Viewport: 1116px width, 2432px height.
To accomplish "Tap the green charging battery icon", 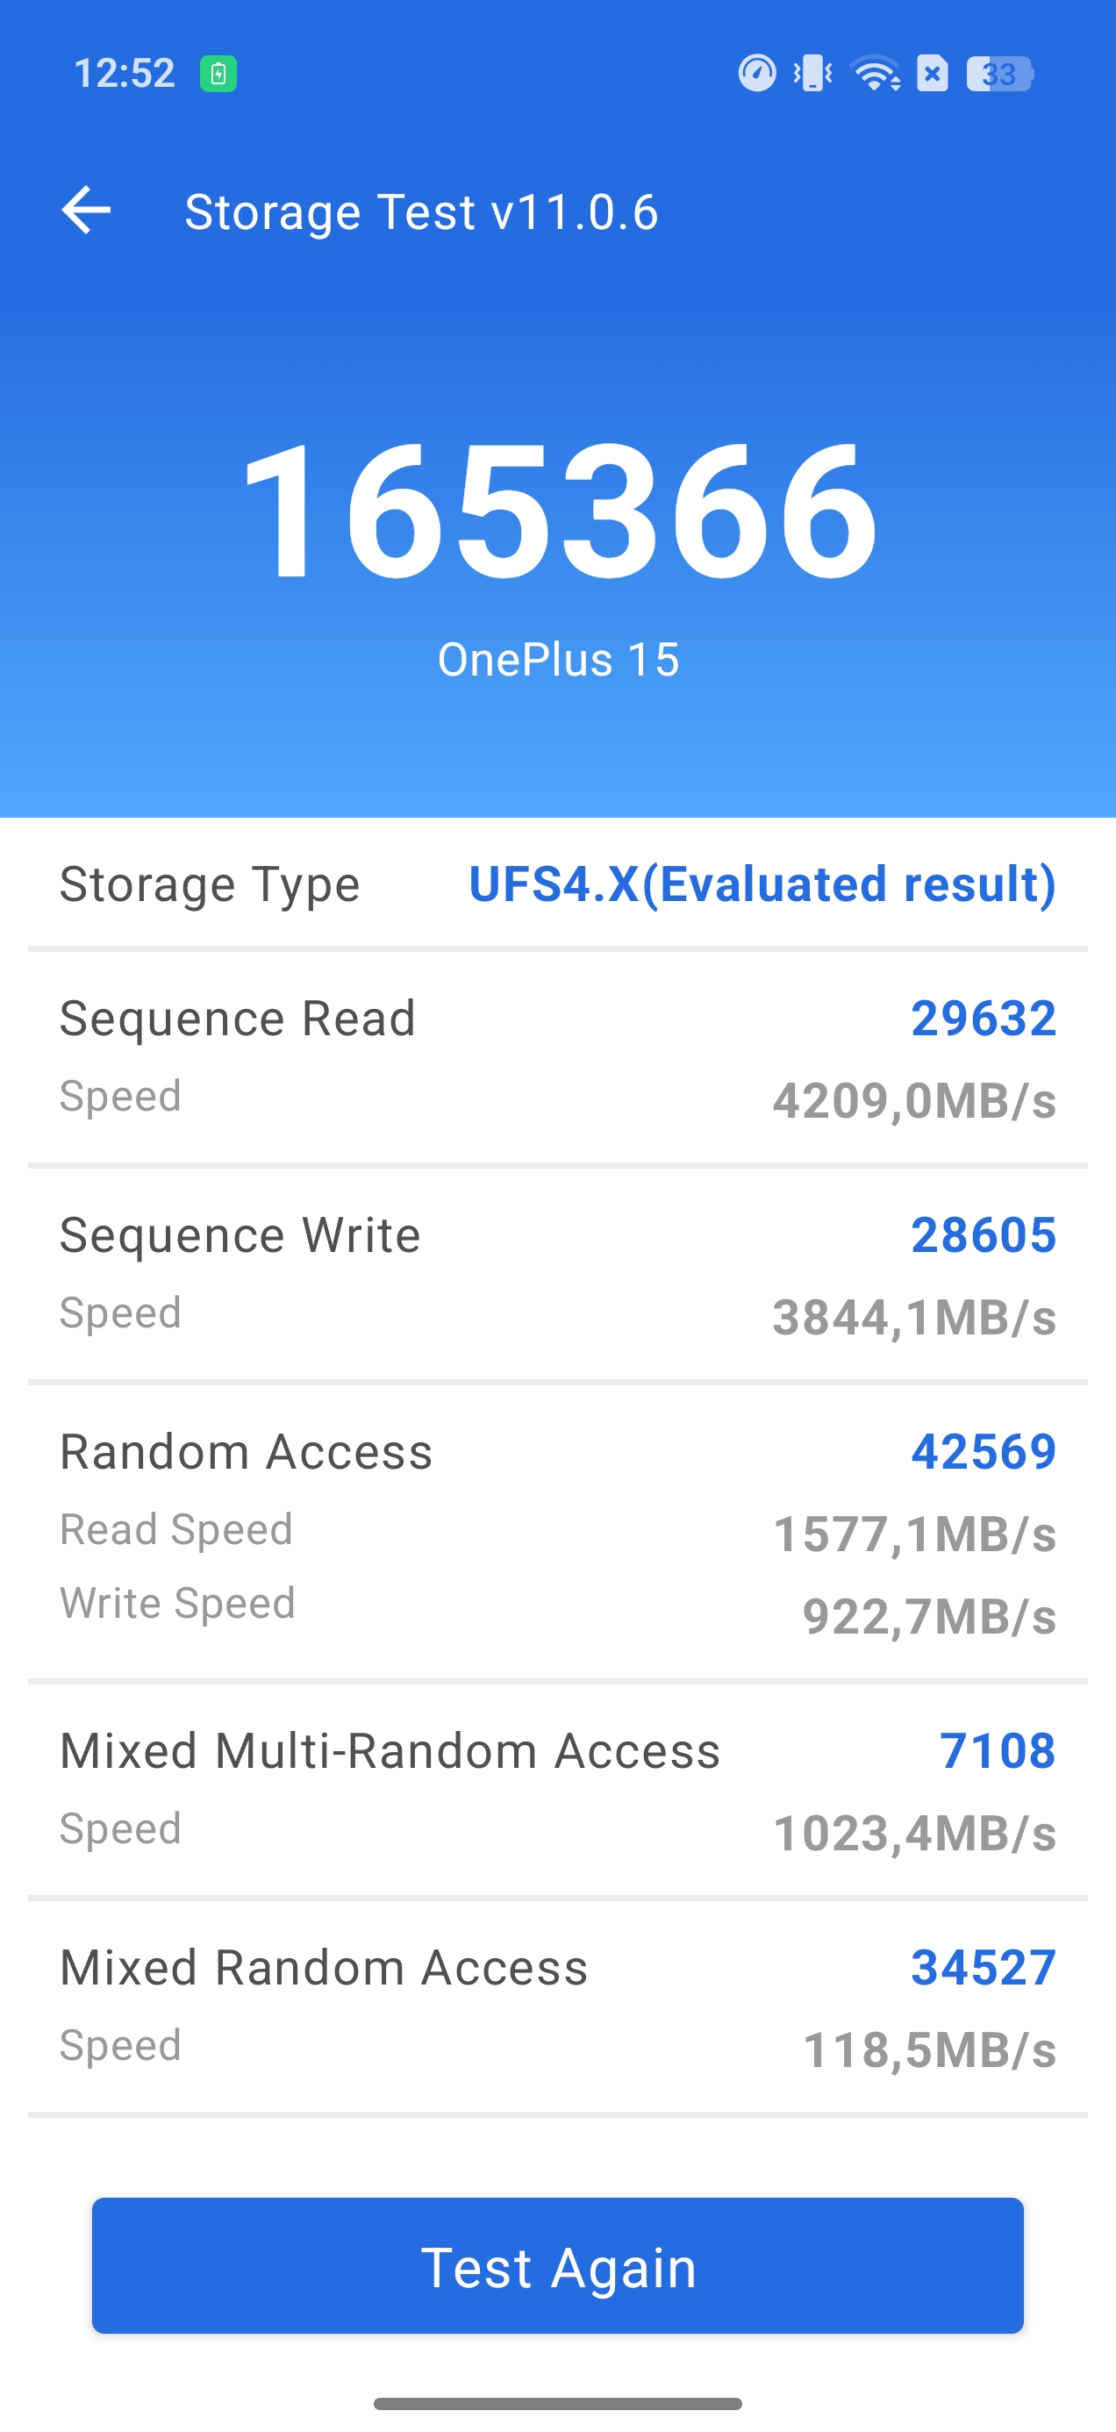I will [218, 74].
